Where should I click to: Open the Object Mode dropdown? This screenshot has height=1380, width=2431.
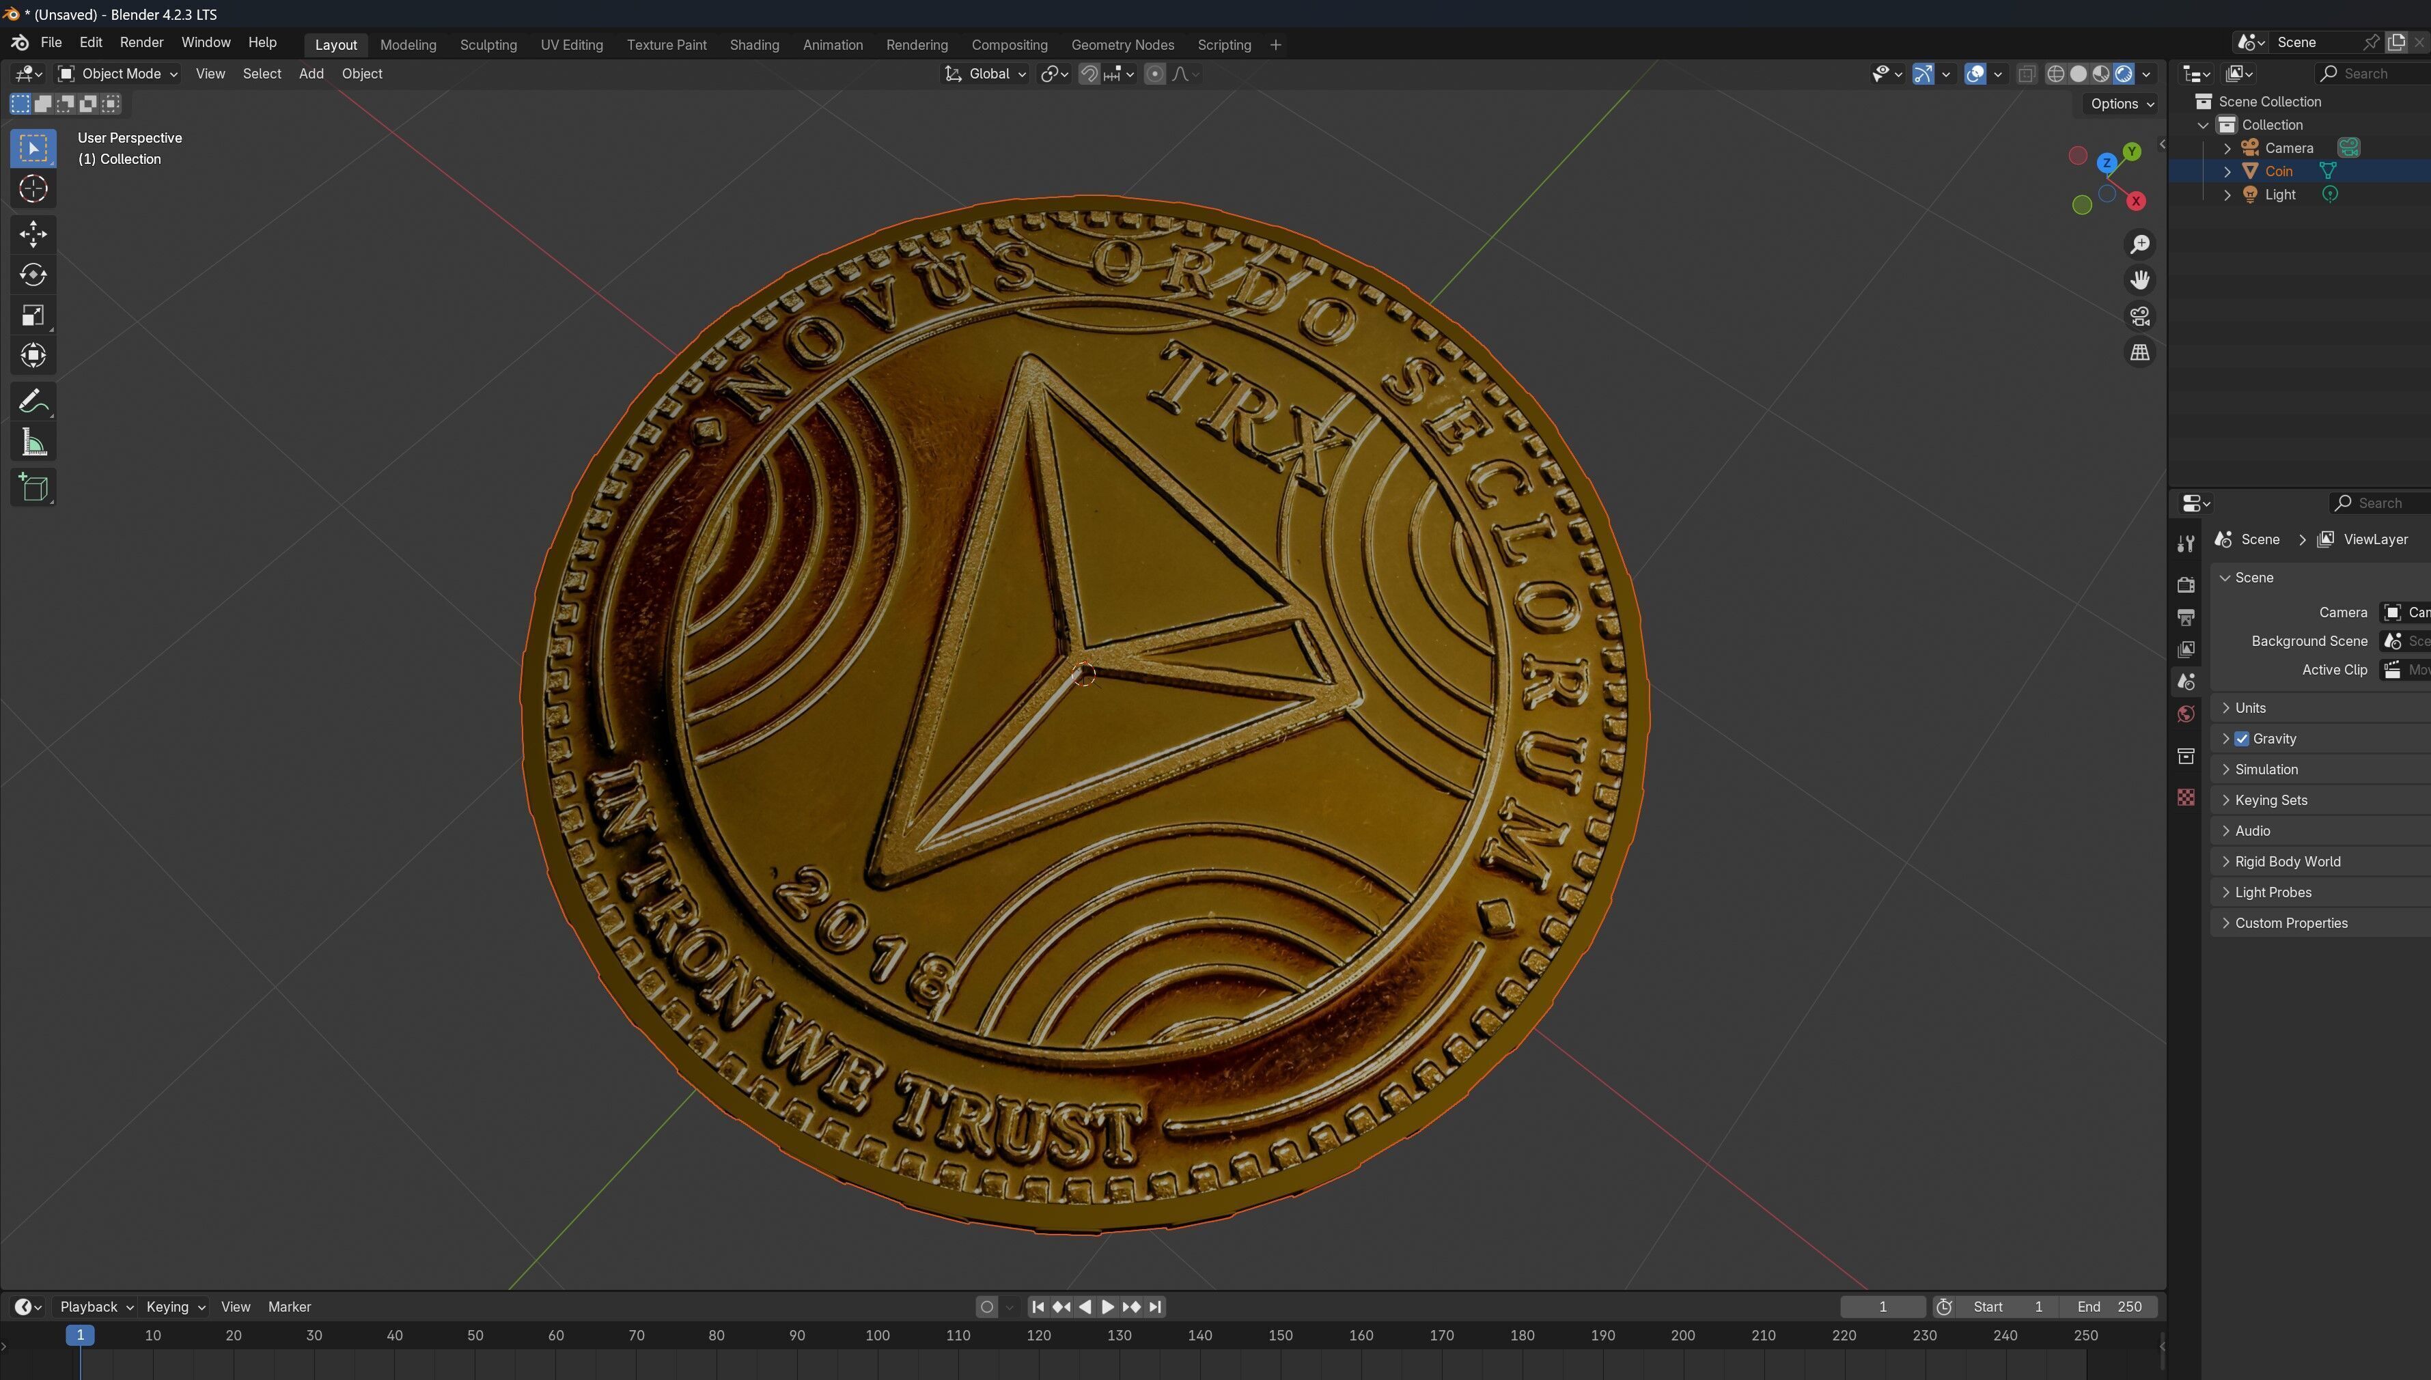[x=117, y=74]
